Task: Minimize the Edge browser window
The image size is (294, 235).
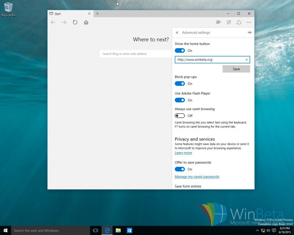Action: pyautogui.click(x=228, y=13)
